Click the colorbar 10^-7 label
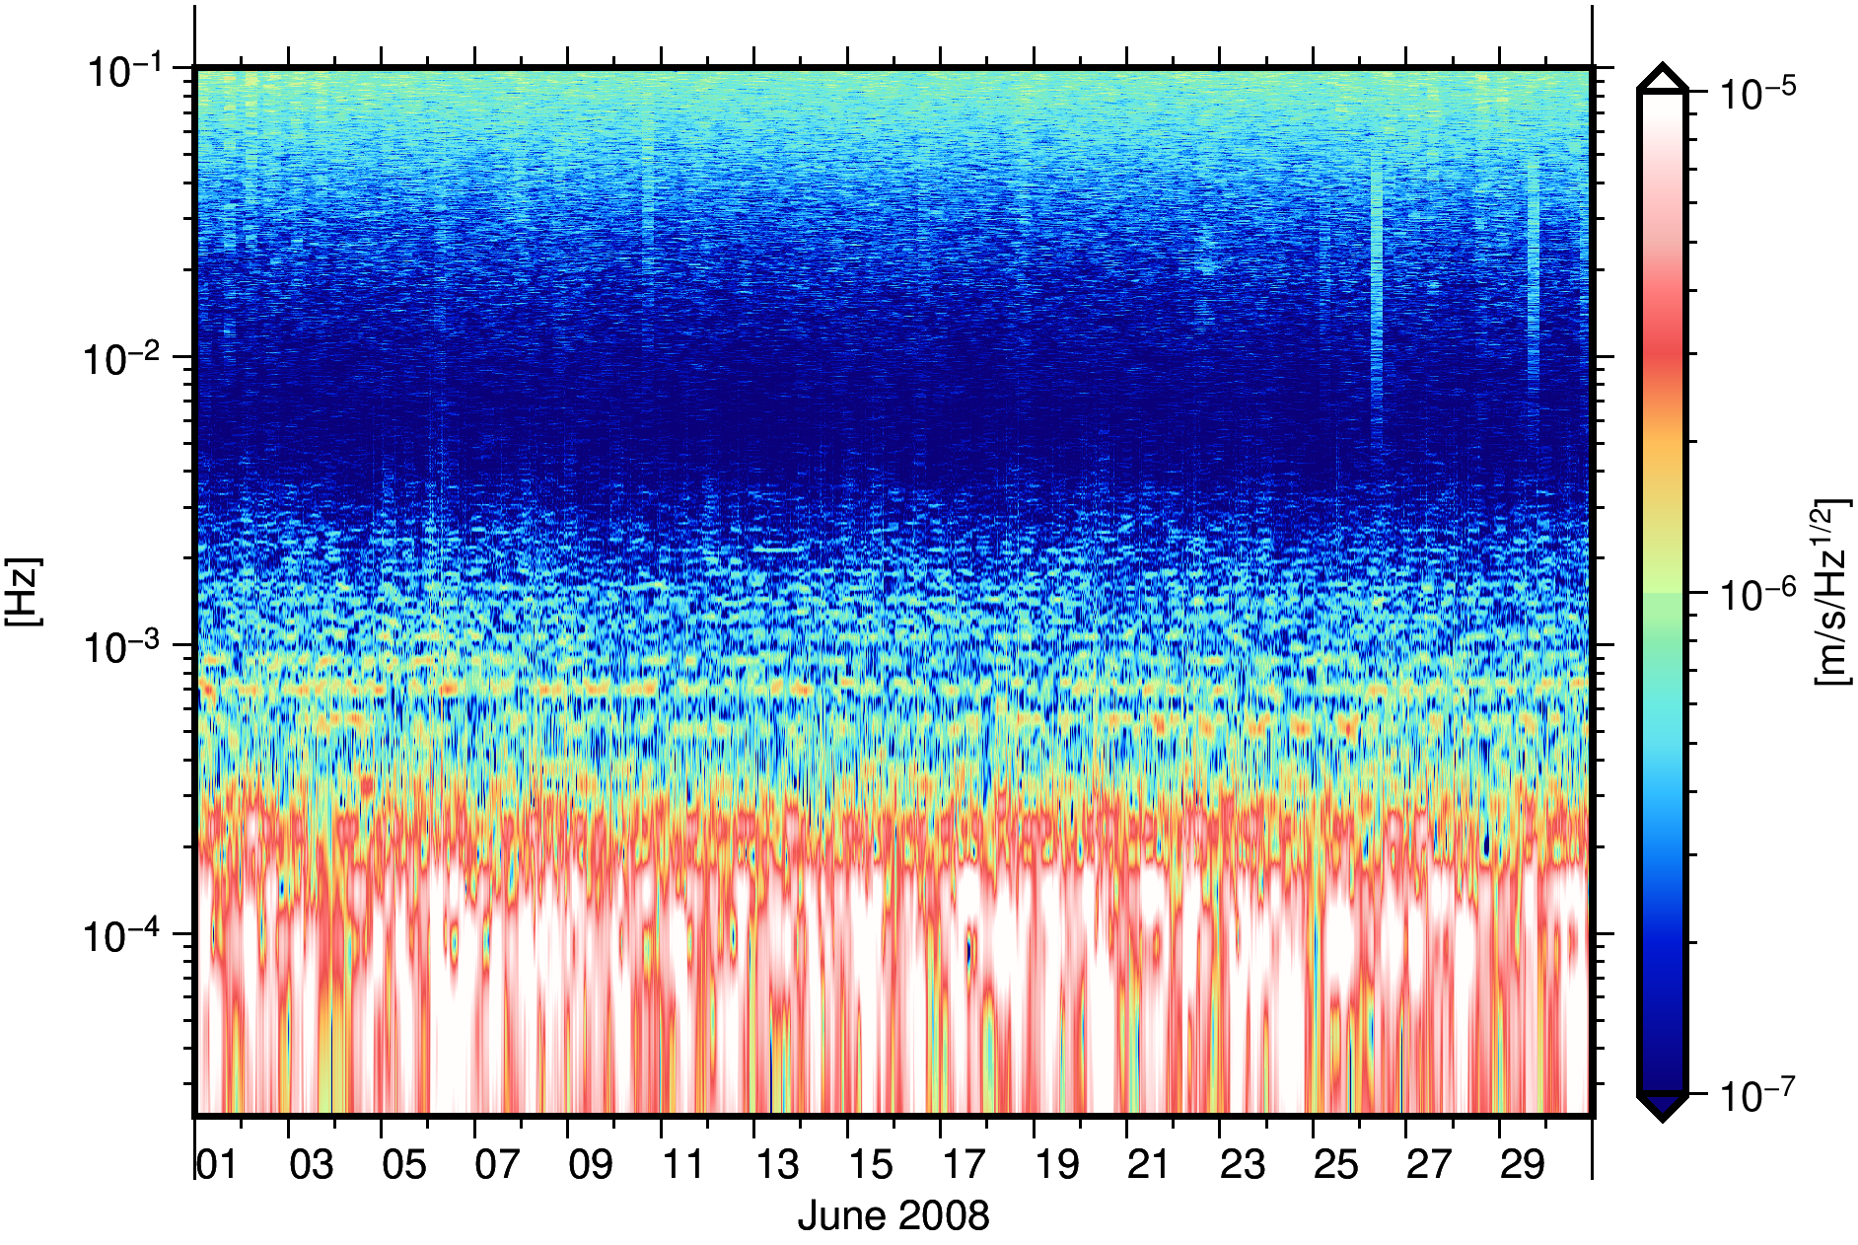This screenshot has height=1245, width=1858. coord(1756,1097)
